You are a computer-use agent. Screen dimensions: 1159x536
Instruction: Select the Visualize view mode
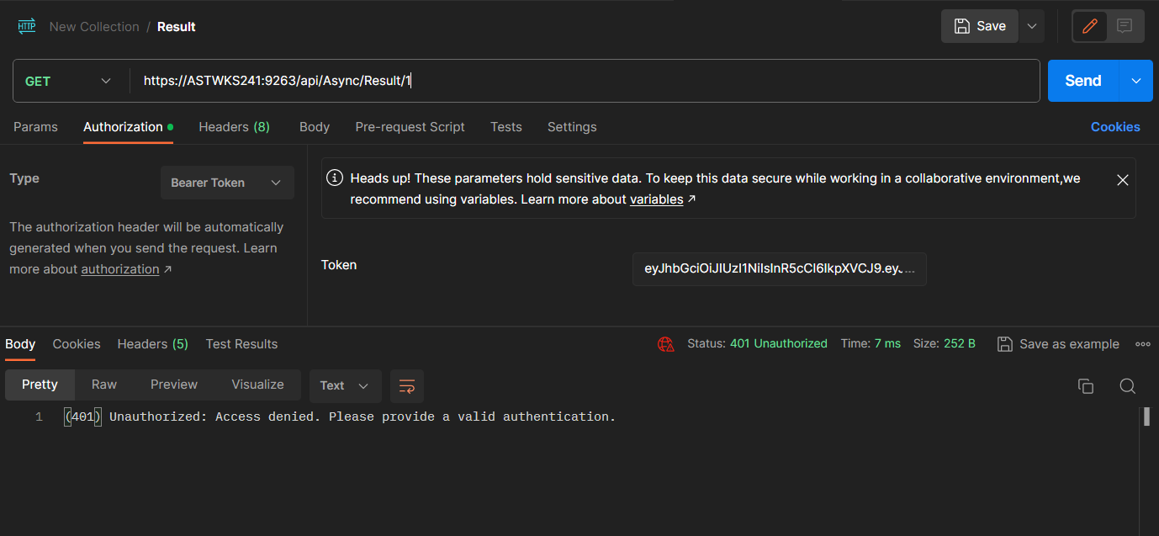tap(257, 385)
